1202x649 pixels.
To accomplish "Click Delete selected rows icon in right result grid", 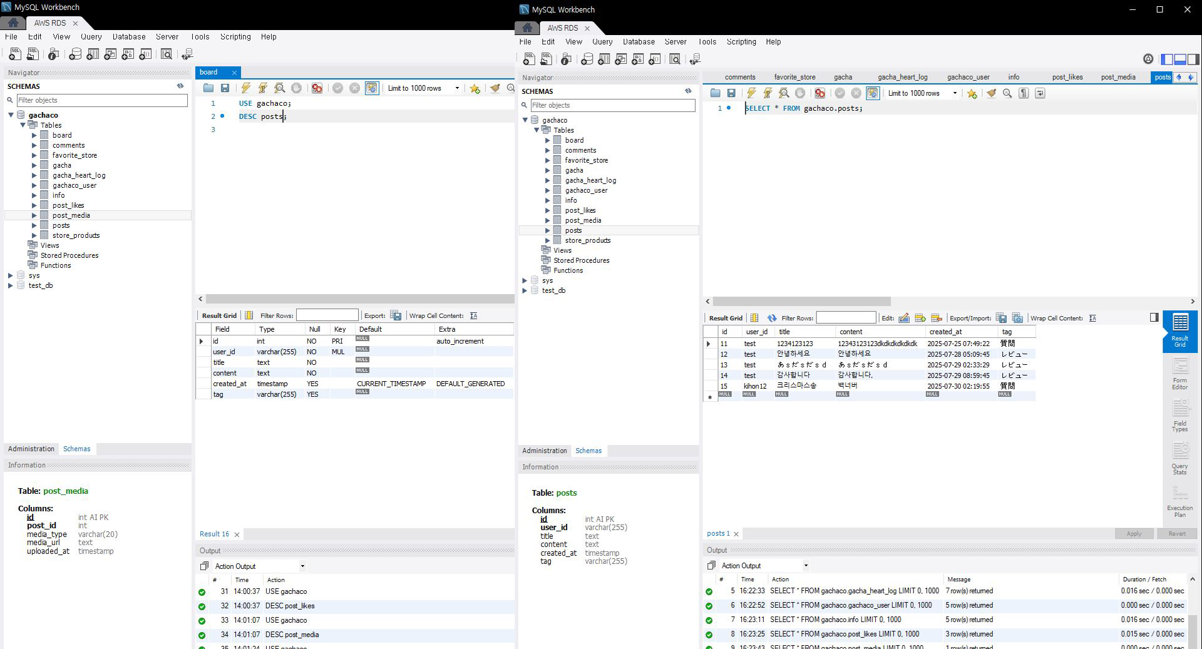I will click(937, 318).
